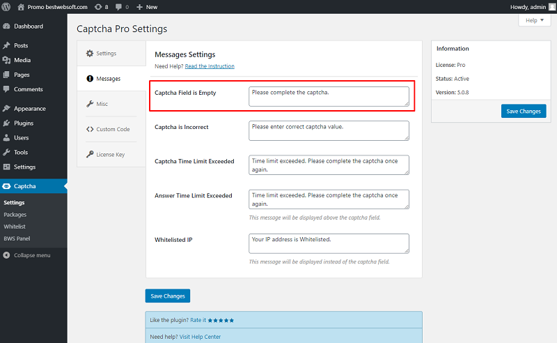This screenshot has height=343, width=557.
Task: Click the Appearance paintbrush icon
Action: coord(6,109)
